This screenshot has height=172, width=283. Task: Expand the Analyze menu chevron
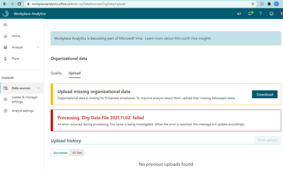[38, 47]
